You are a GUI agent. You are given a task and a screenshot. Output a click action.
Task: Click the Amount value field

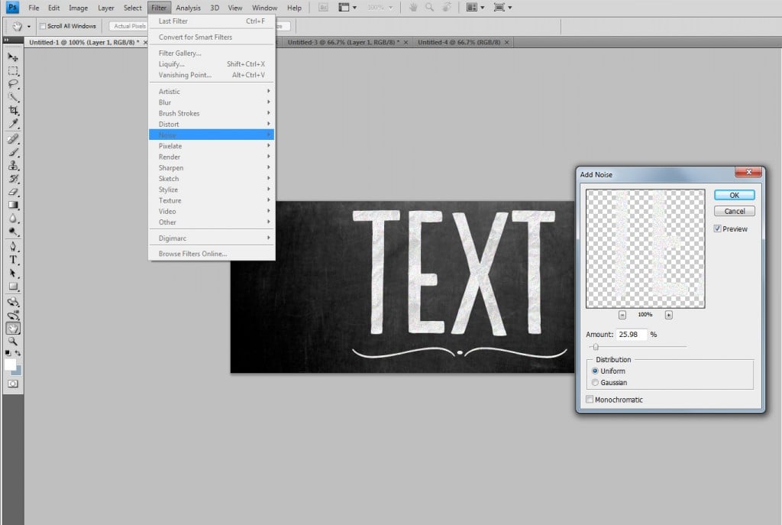(x=632, y=335)
